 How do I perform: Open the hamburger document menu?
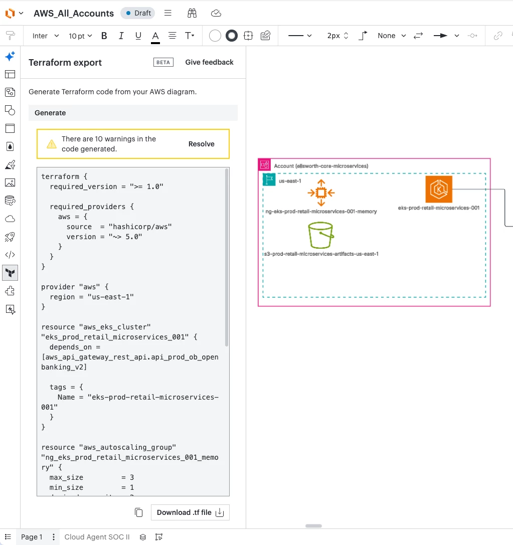coord(168,13)
